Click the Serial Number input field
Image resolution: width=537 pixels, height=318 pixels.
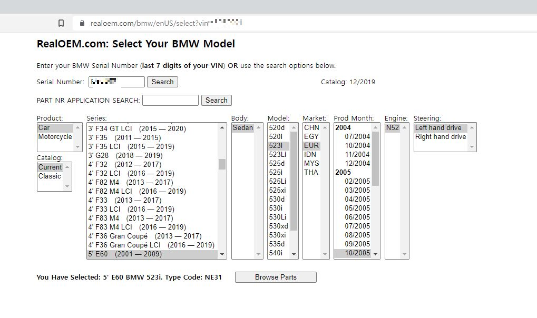click(116, 82)
